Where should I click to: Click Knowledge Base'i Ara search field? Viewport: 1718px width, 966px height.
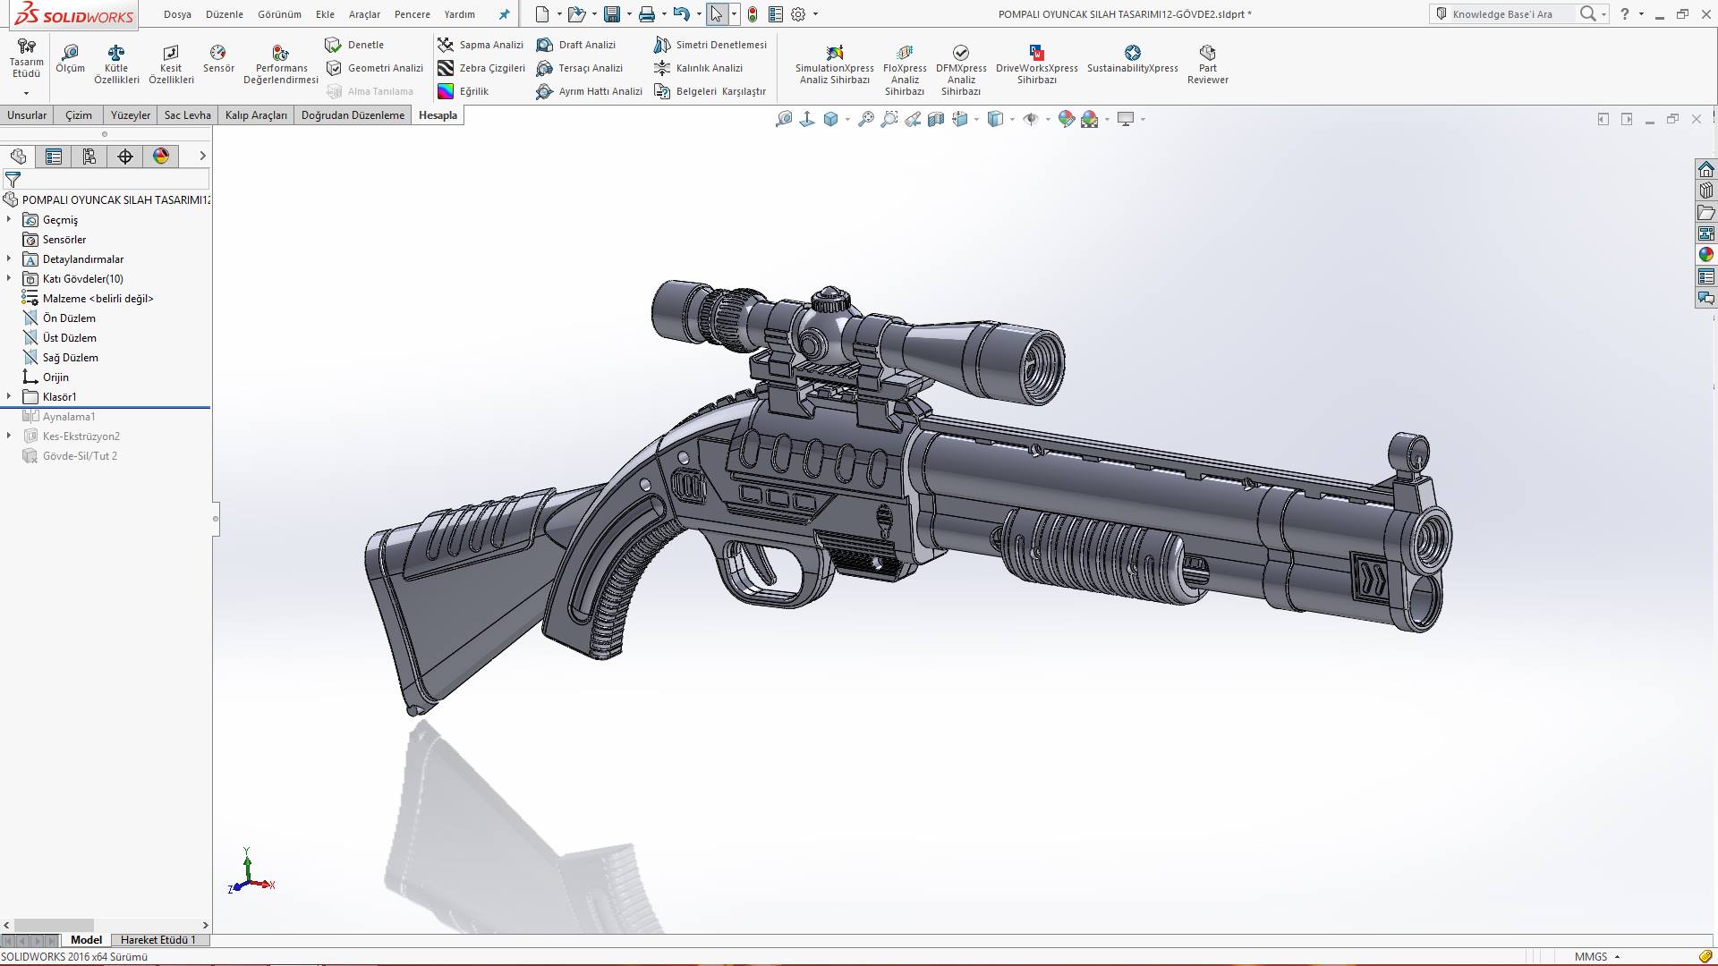(x=1513, y=14)
